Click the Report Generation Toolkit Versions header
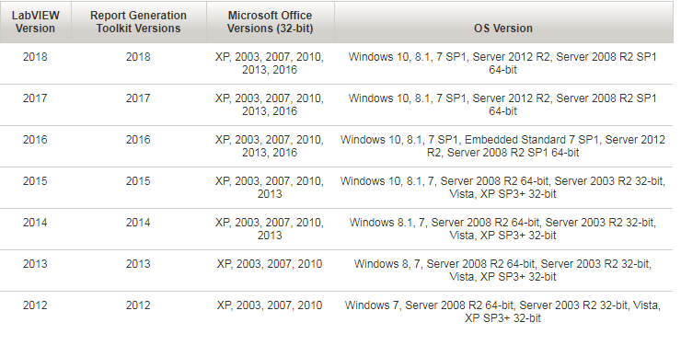This screenshot has width=681, height=357. click(x=139, y=22)
